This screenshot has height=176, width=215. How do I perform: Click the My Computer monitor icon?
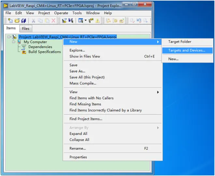point(19,42)
